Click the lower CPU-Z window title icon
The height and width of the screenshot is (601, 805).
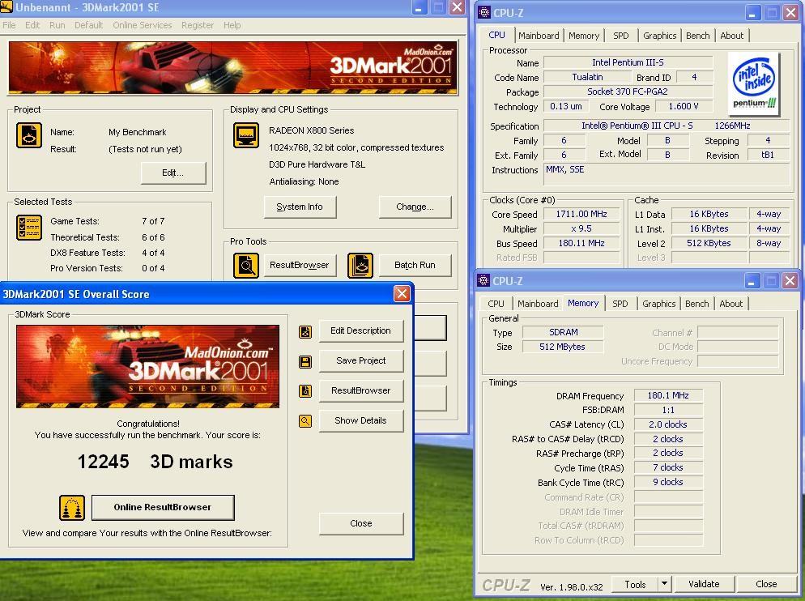(x=483, y=280)
